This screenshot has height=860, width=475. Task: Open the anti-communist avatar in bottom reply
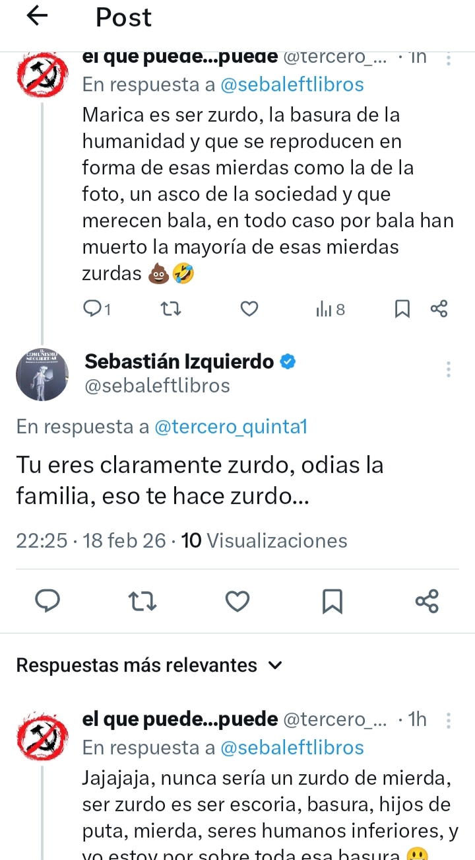click(43, 733)
